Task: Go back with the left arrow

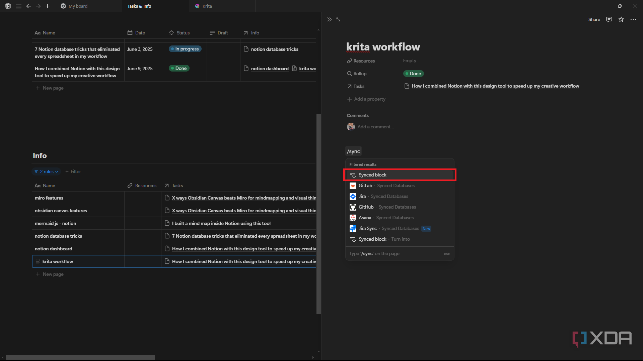Action: point(29,6)
